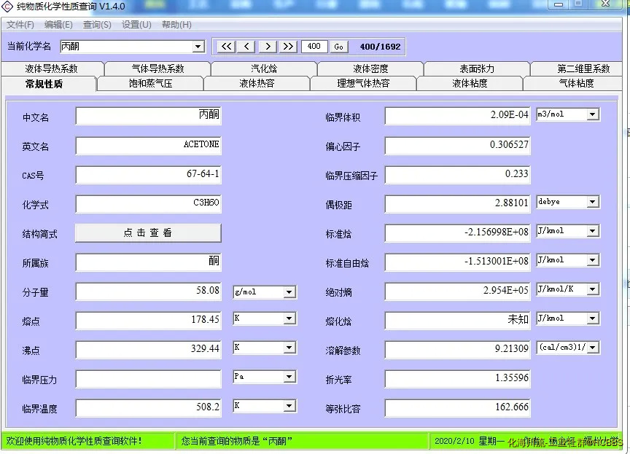Image resolution: width=630 pixels, height=454 pixels.
Task: Open the 偶极距 debye unit dropdown
Action: click(592, 202)
